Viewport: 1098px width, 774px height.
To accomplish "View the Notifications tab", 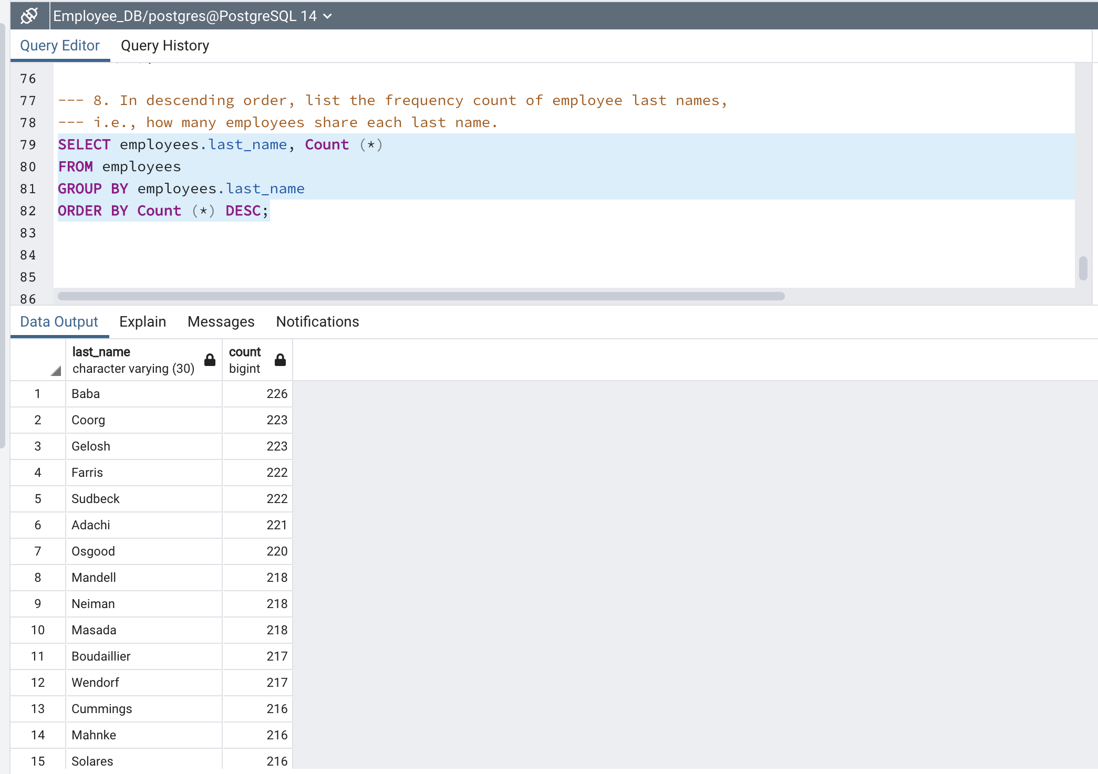I will click(317, 322).
